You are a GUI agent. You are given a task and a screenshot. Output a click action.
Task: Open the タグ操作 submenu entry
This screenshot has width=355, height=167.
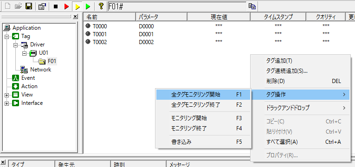[x=300, y=95]
